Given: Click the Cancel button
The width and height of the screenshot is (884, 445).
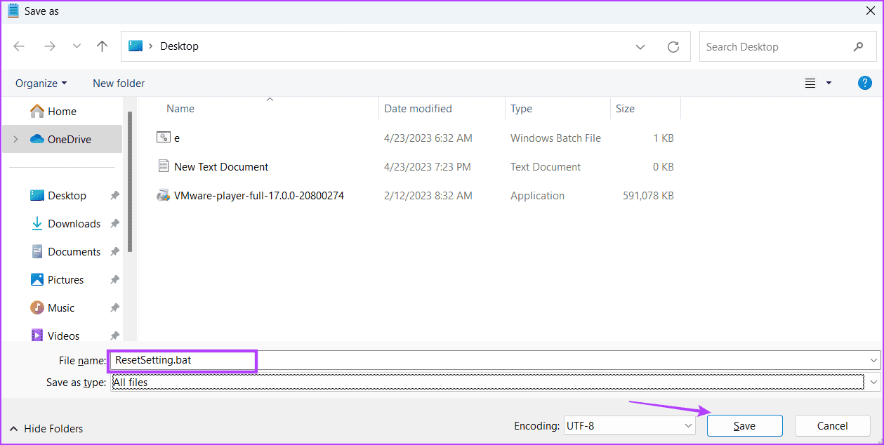Looking at the screenshot, I should (x=832, y=425).
